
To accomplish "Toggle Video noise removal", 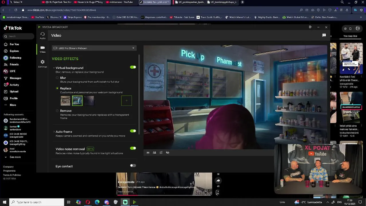I will pyautogui.click(x=133, y=148).
